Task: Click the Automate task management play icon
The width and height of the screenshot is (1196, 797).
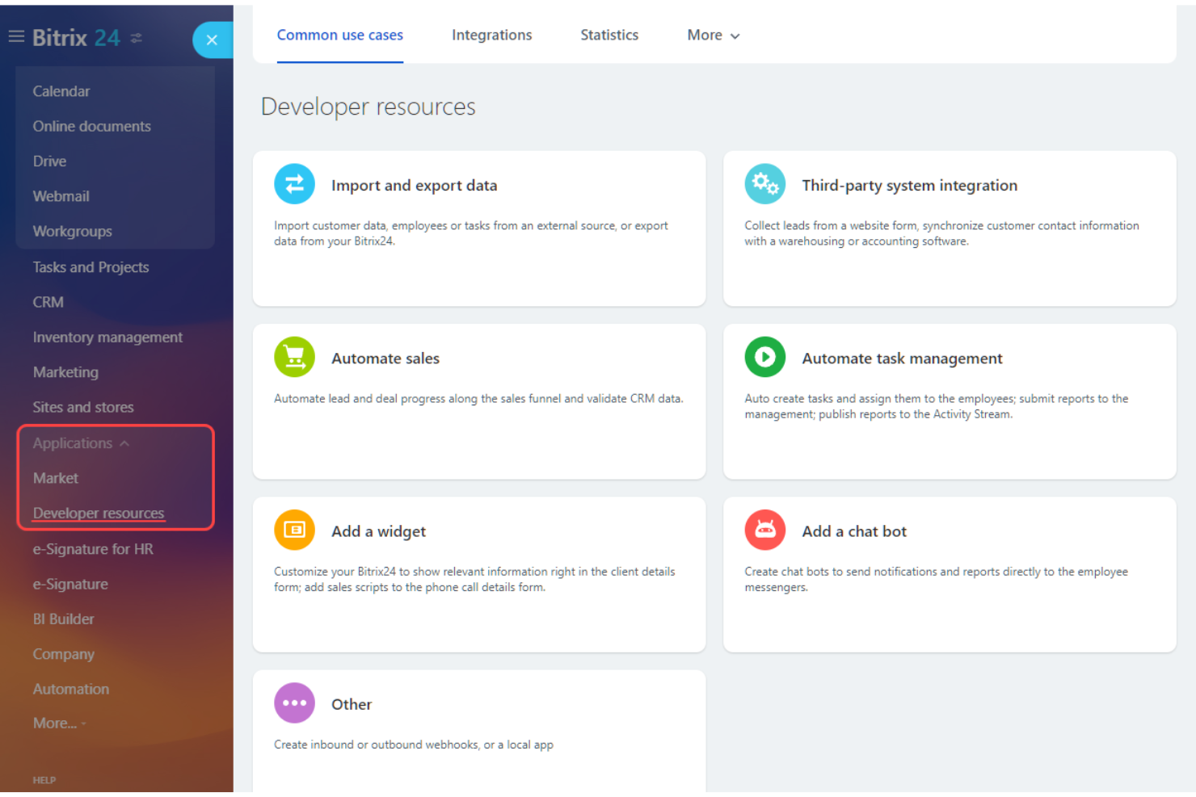Action: (764, 357)
